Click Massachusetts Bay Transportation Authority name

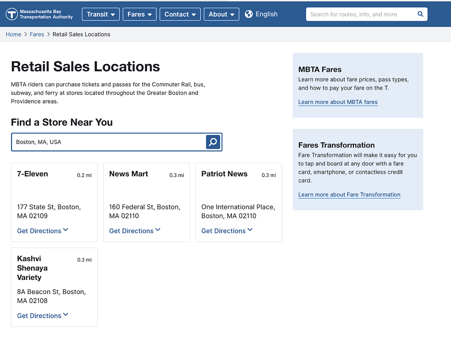[46, 14]
